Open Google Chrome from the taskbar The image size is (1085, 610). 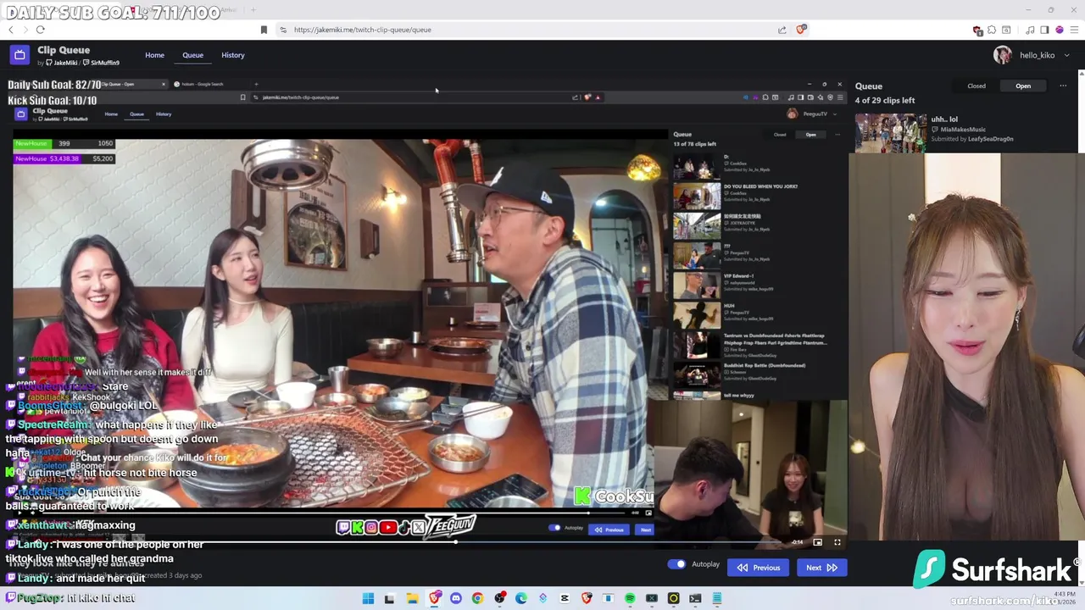(477, 599)
